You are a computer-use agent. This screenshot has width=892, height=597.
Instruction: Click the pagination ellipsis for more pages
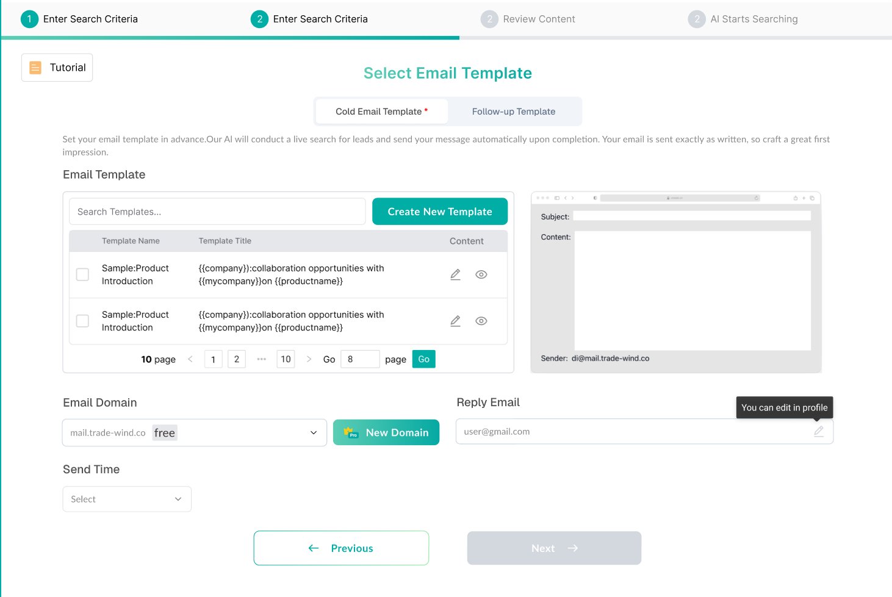(x=261, y=359)
